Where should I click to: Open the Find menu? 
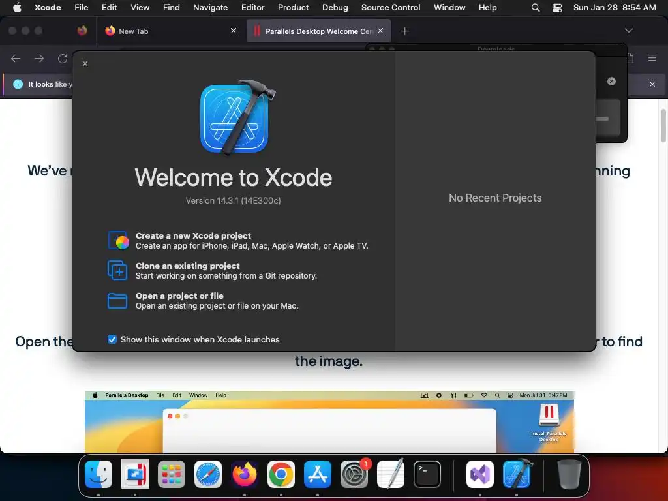click(172, 8)
